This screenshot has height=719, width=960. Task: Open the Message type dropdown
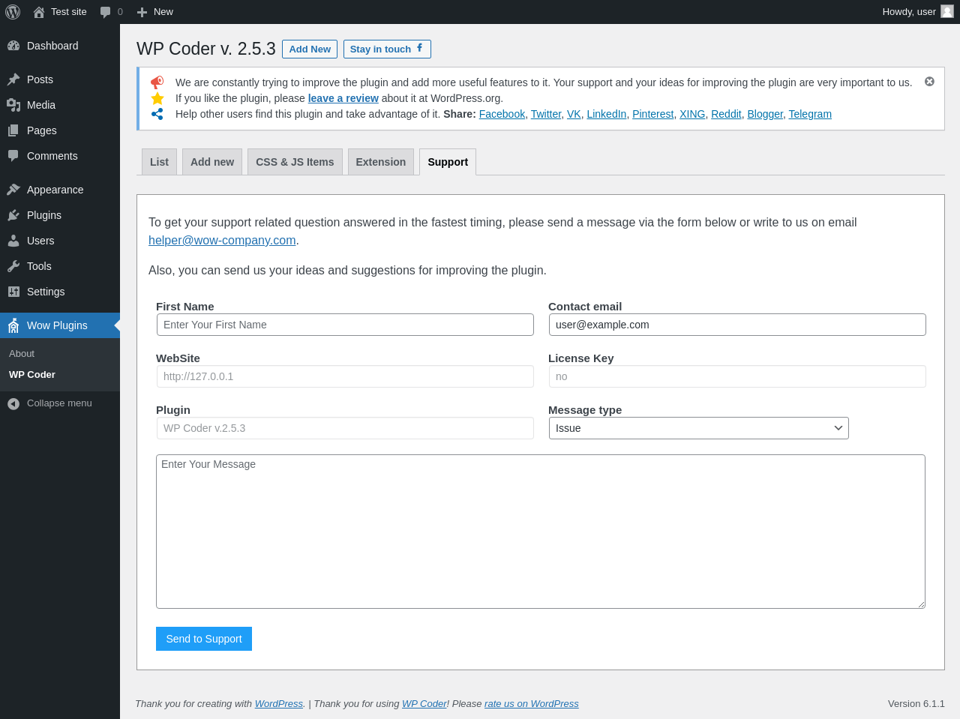click(698, 428)
